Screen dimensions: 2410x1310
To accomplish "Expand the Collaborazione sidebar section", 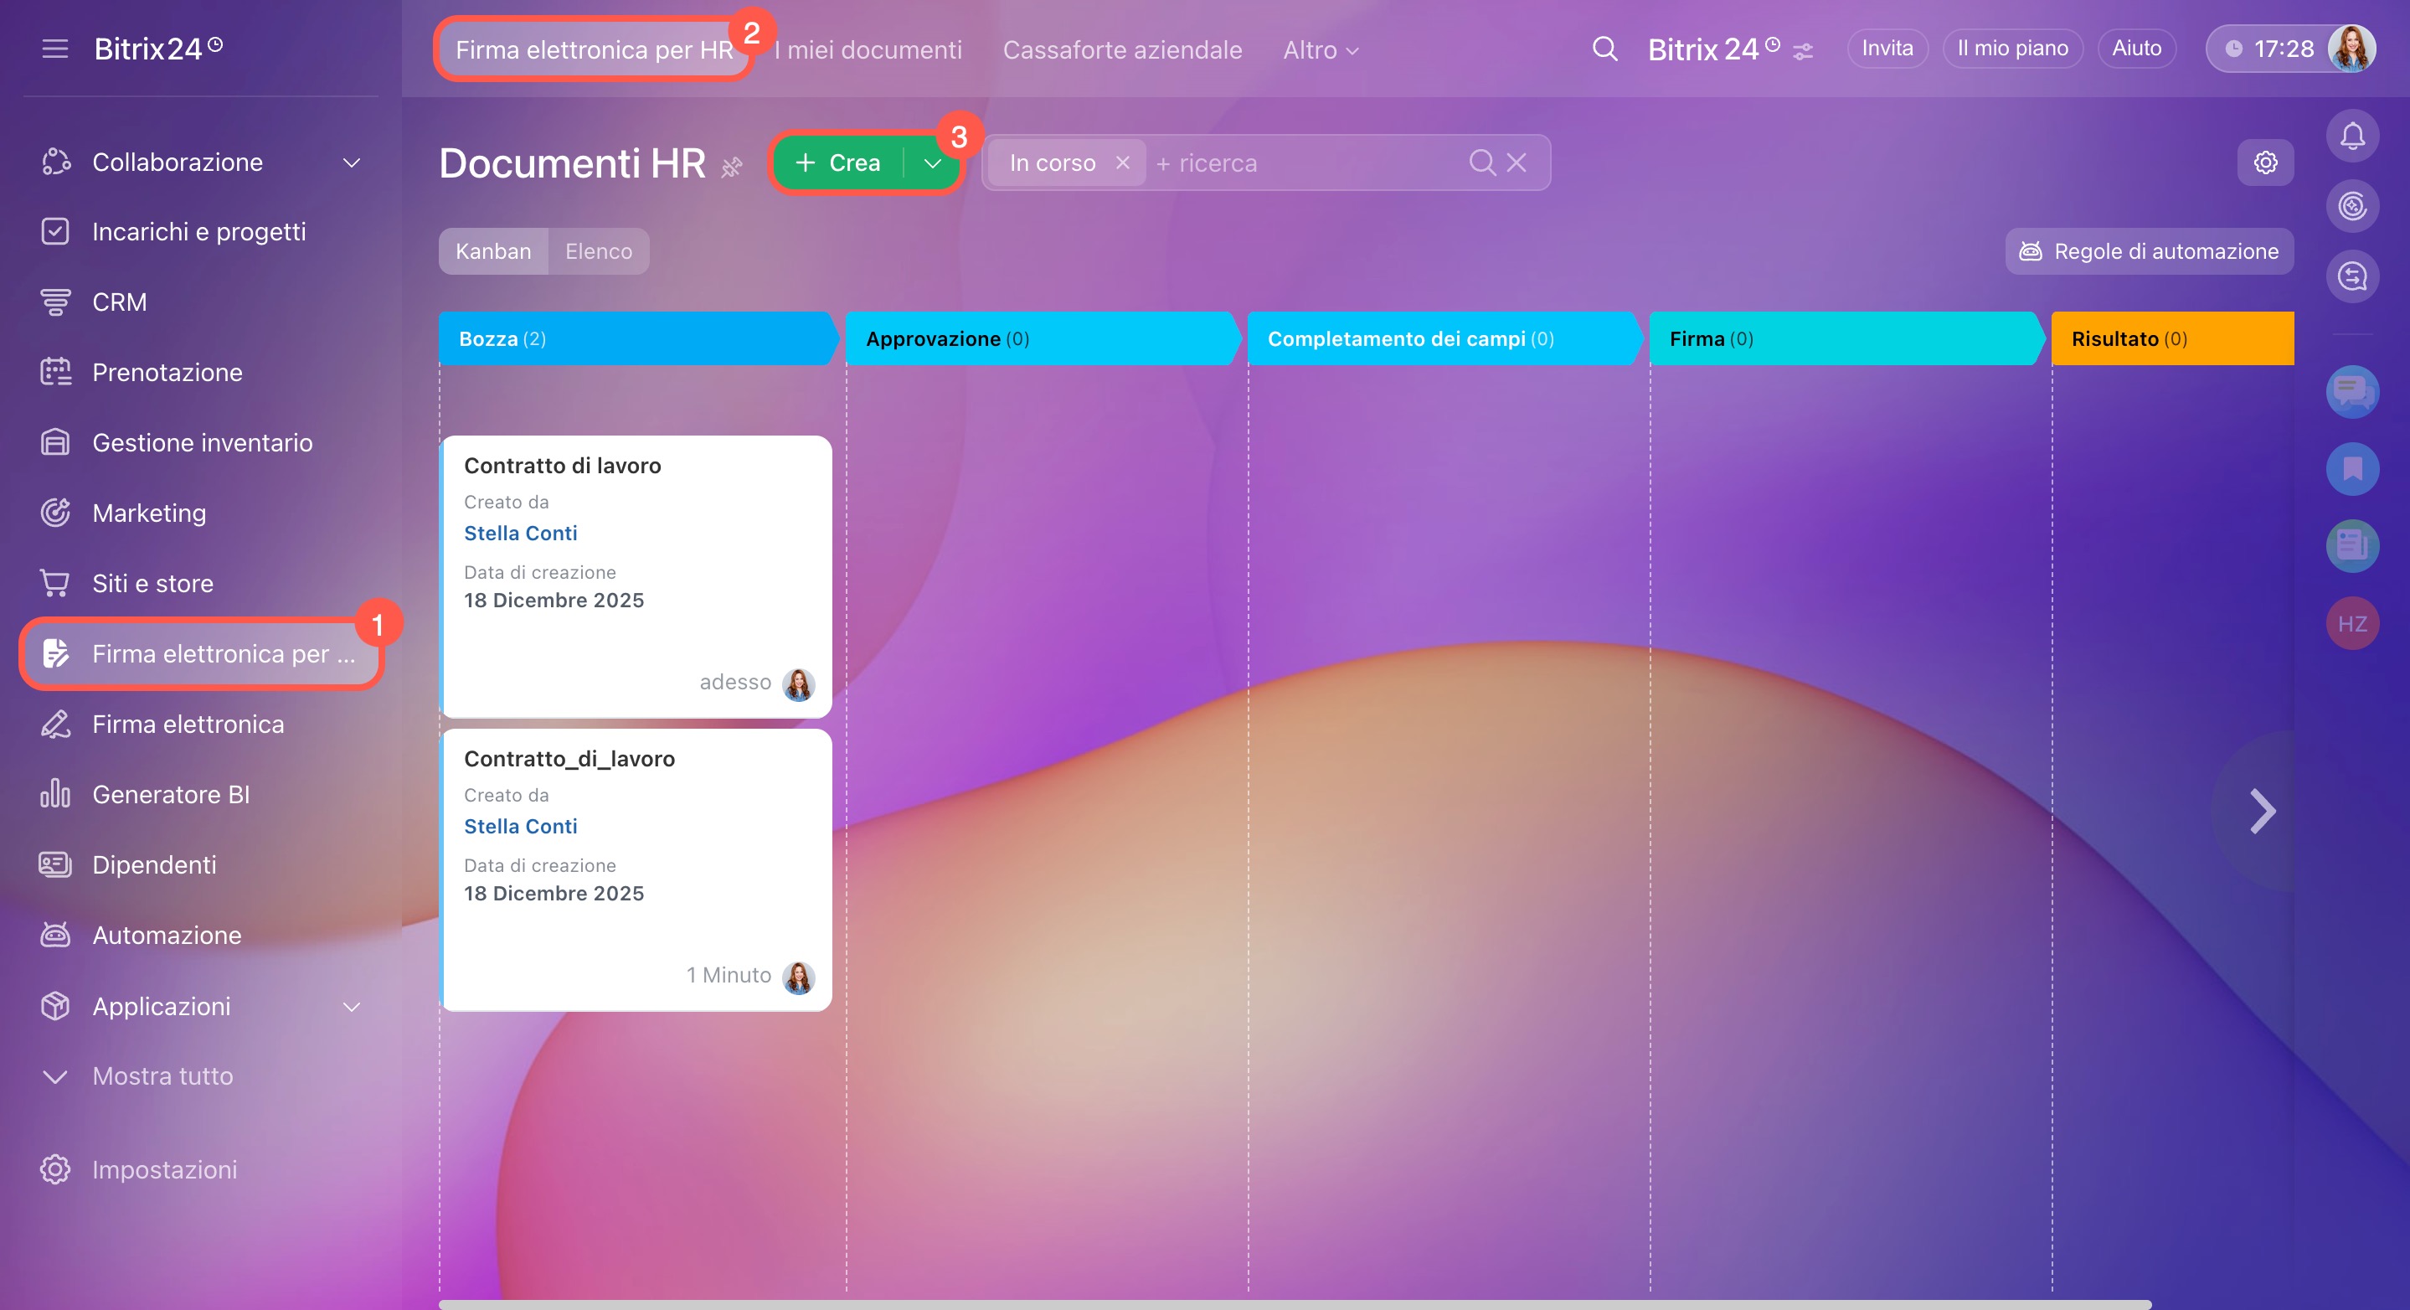I will click(x=351, y=162).
